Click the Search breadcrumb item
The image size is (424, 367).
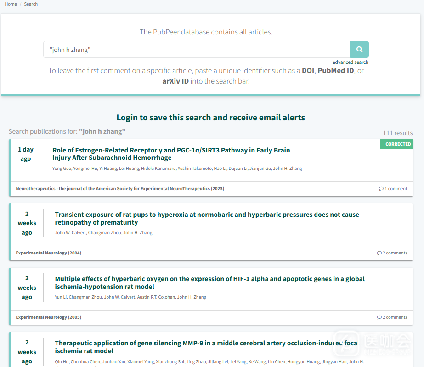(31, 4)
